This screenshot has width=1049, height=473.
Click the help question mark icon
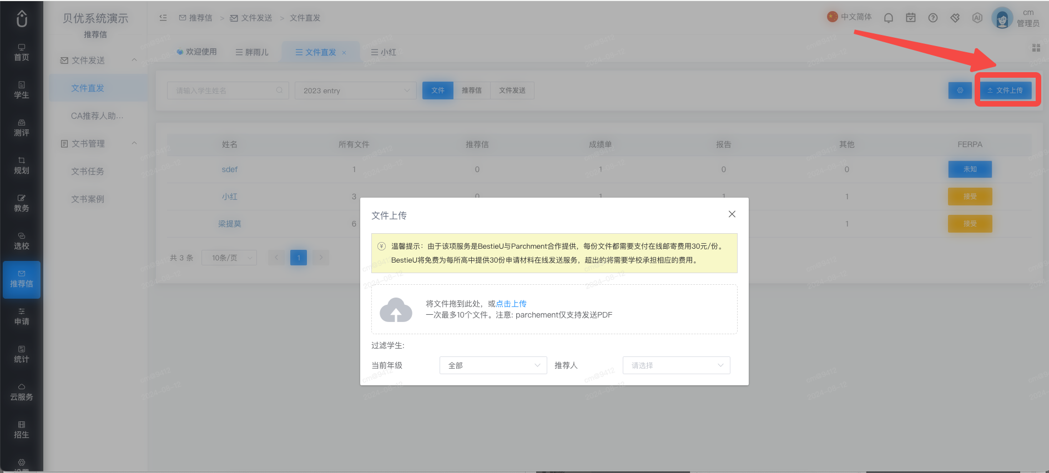pyautogui.click(x=933, y=18)
